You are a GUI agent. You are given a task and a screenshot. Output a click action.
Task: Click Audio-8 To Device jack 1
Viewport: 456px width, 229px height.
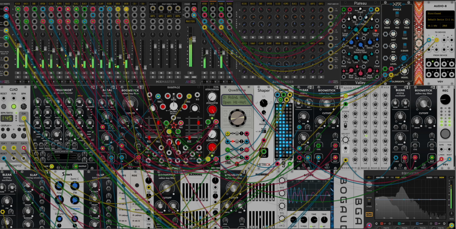coord(429,40)
